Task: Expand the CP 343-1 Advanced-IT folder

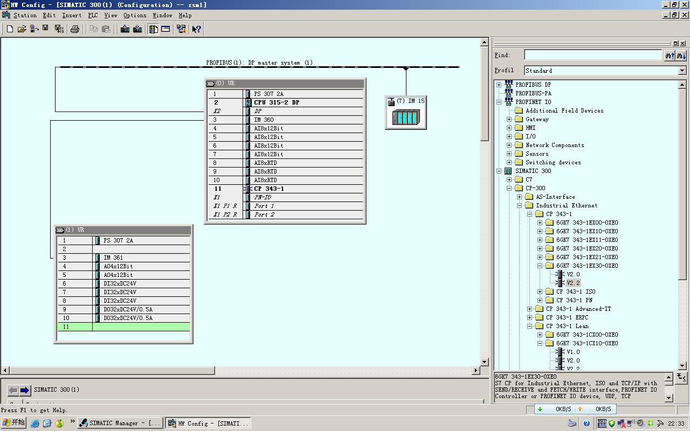Action: click(530, 309)
